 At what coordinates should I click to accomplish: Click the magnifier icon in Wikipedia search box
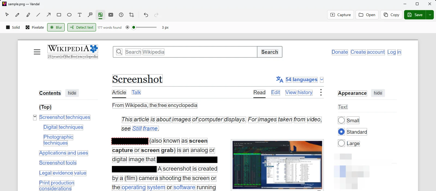click(119, 52)
